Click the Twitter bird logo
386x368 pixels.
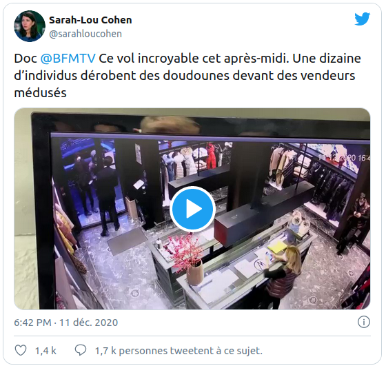(x=362, y=19)
